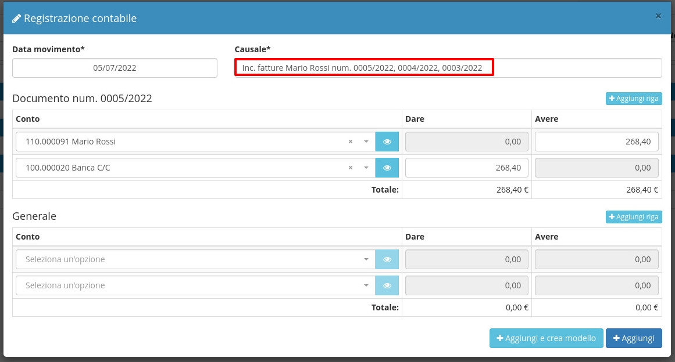This screenshot has height=362, width=675.
Task: Click the blue Aggiungi button
Action: pyautogui.click(x=634, y=338)
